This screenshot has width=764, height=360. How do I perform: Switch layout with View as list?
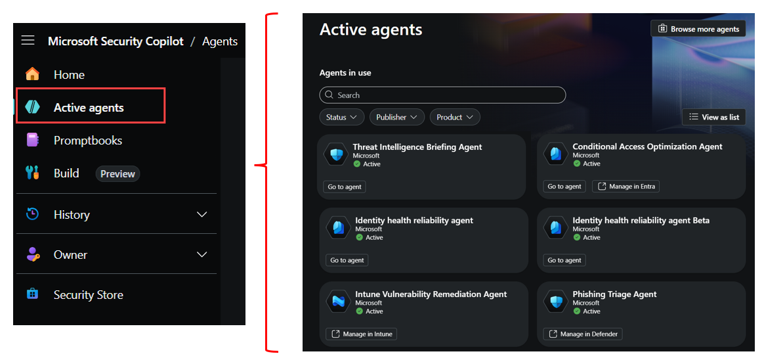(x=713, y=117)
